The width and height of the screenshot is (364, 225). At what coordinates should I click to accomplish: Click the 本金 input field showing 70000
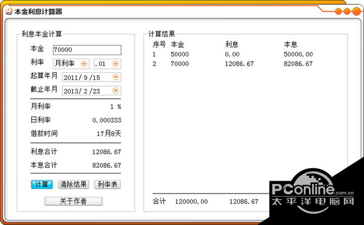click(x=87, y=50)
